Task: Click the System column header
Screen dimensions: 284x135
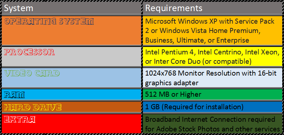Action: tap(71, 8)
